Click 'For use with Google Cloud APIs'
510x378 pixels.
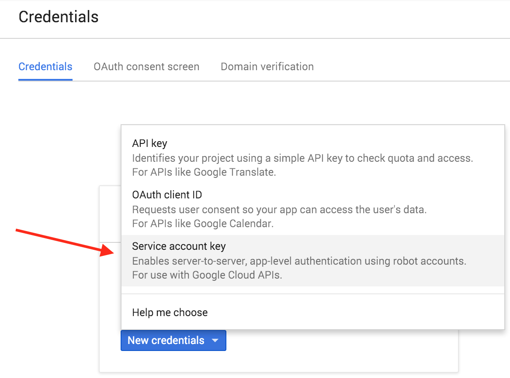(207, 276)
